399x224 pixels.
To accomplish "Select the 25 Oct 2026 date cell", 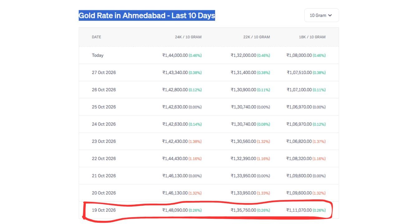I will point(104,107).
